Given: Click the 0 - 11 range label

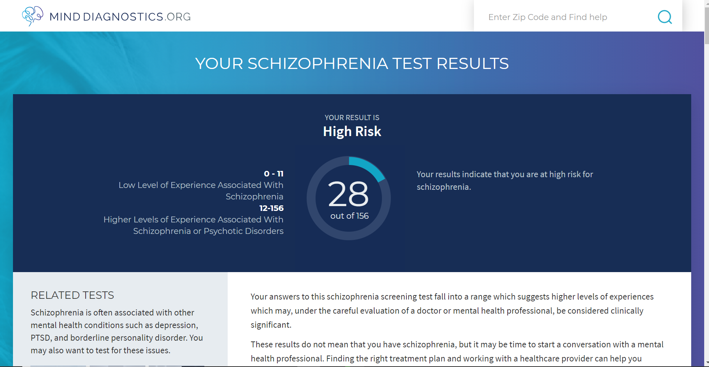Looking at the screenshot, I should [274, 173].
